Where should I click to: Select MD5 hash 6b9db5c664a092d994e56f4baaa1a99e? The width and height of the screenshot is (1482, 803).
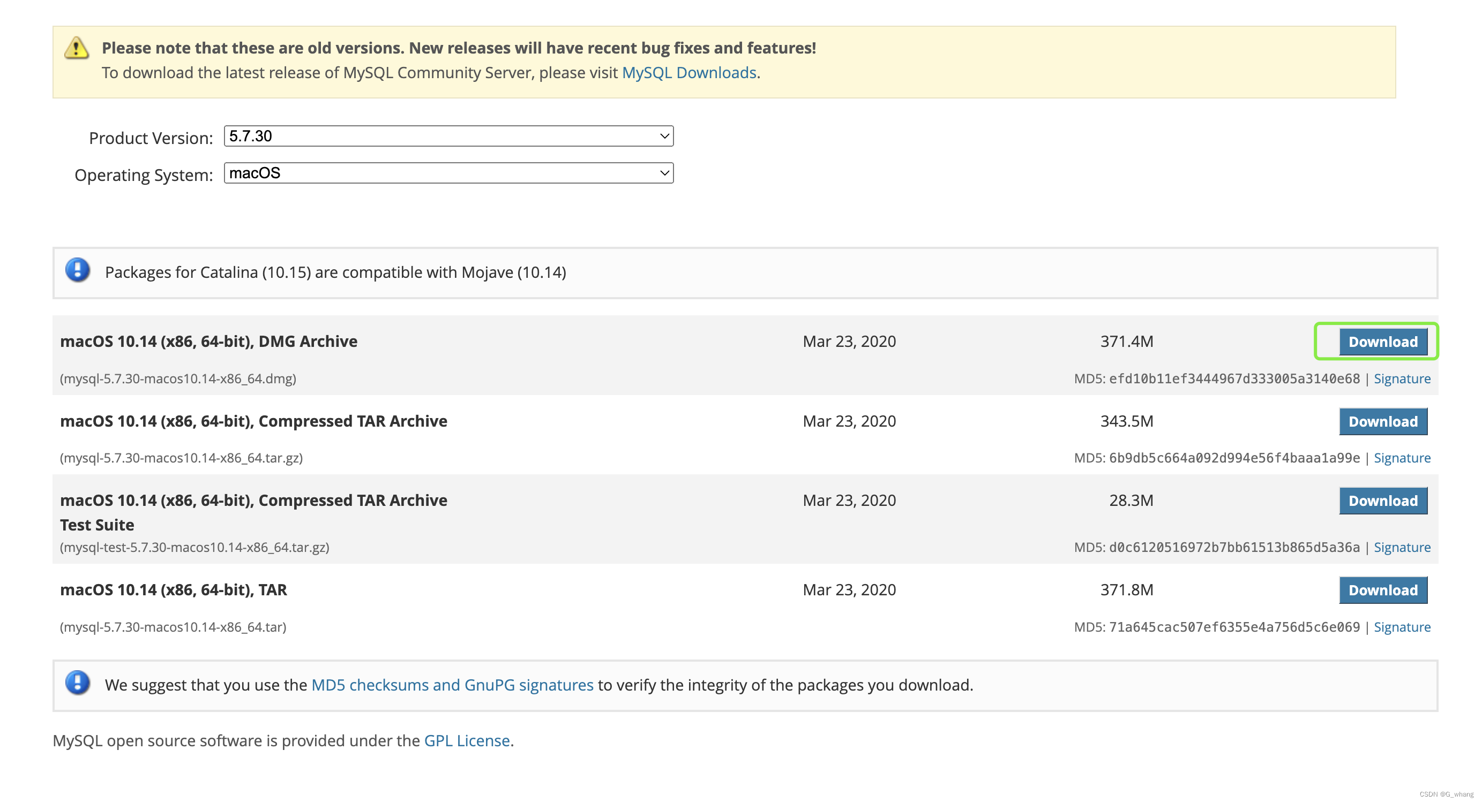(x=1234, y=458)
